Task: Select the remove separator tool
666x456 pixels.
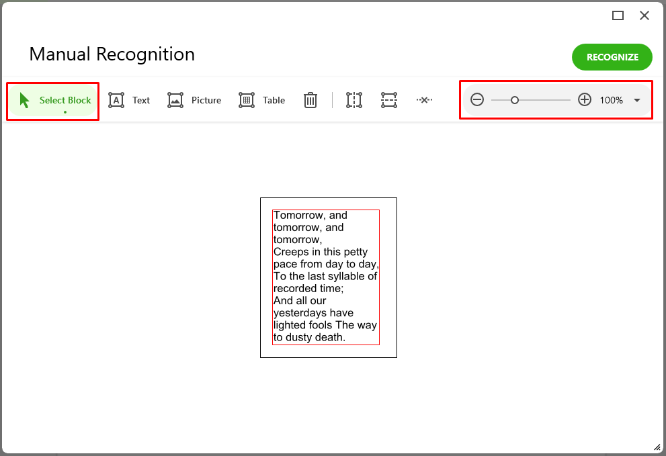Action: pyautogui.click(x=424, y=100)
